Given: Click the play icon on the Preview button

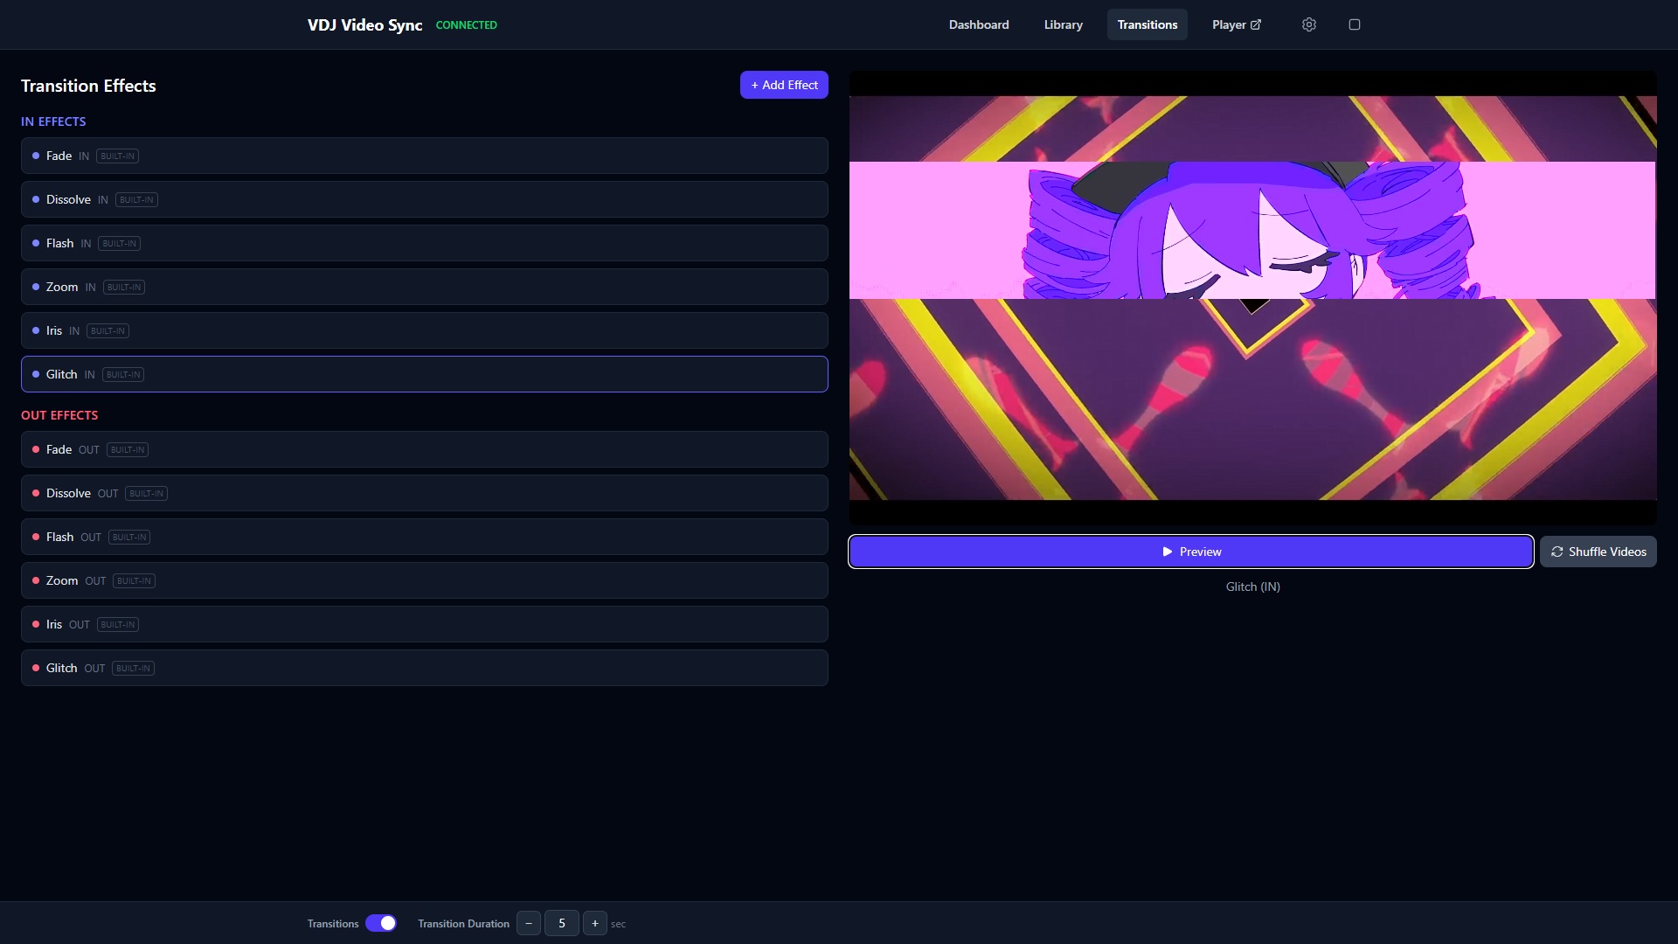Looking at the screenshot, I should (x=1167, y=551).
